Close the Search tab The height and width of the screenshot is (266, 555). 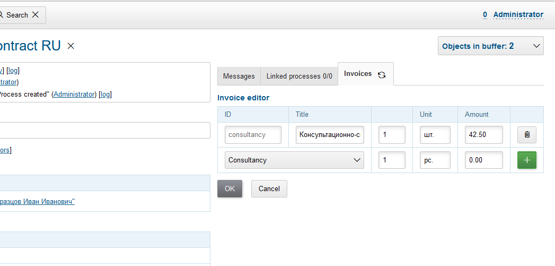point(36,15)
